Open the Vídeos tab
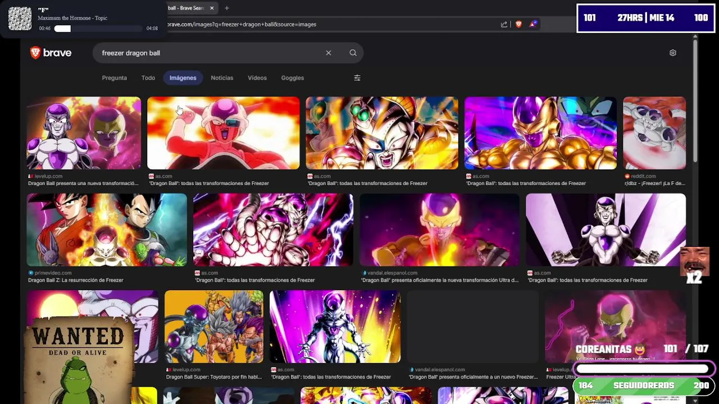719x404 pixels. 257,78
